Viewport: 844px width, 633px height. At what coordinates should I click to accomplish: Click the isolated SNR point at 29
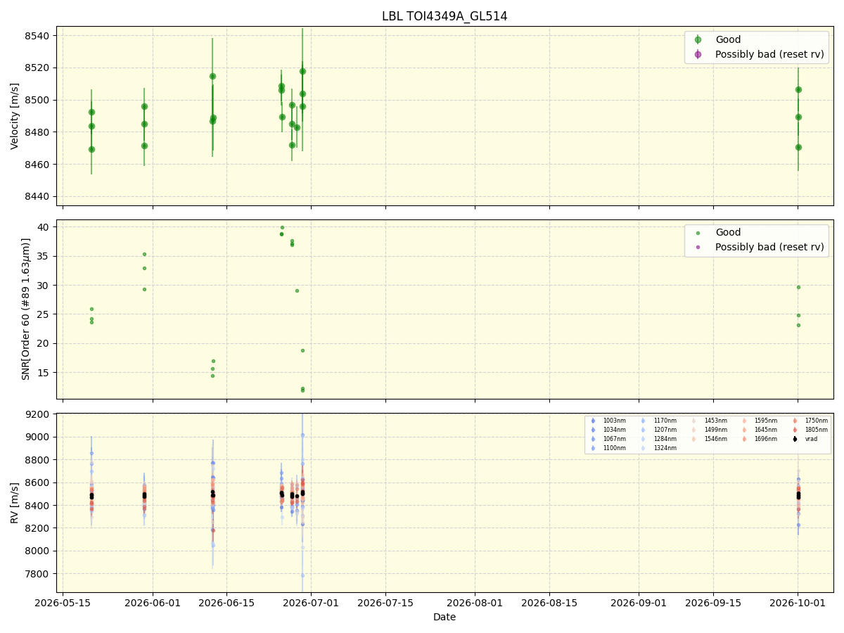297,290
